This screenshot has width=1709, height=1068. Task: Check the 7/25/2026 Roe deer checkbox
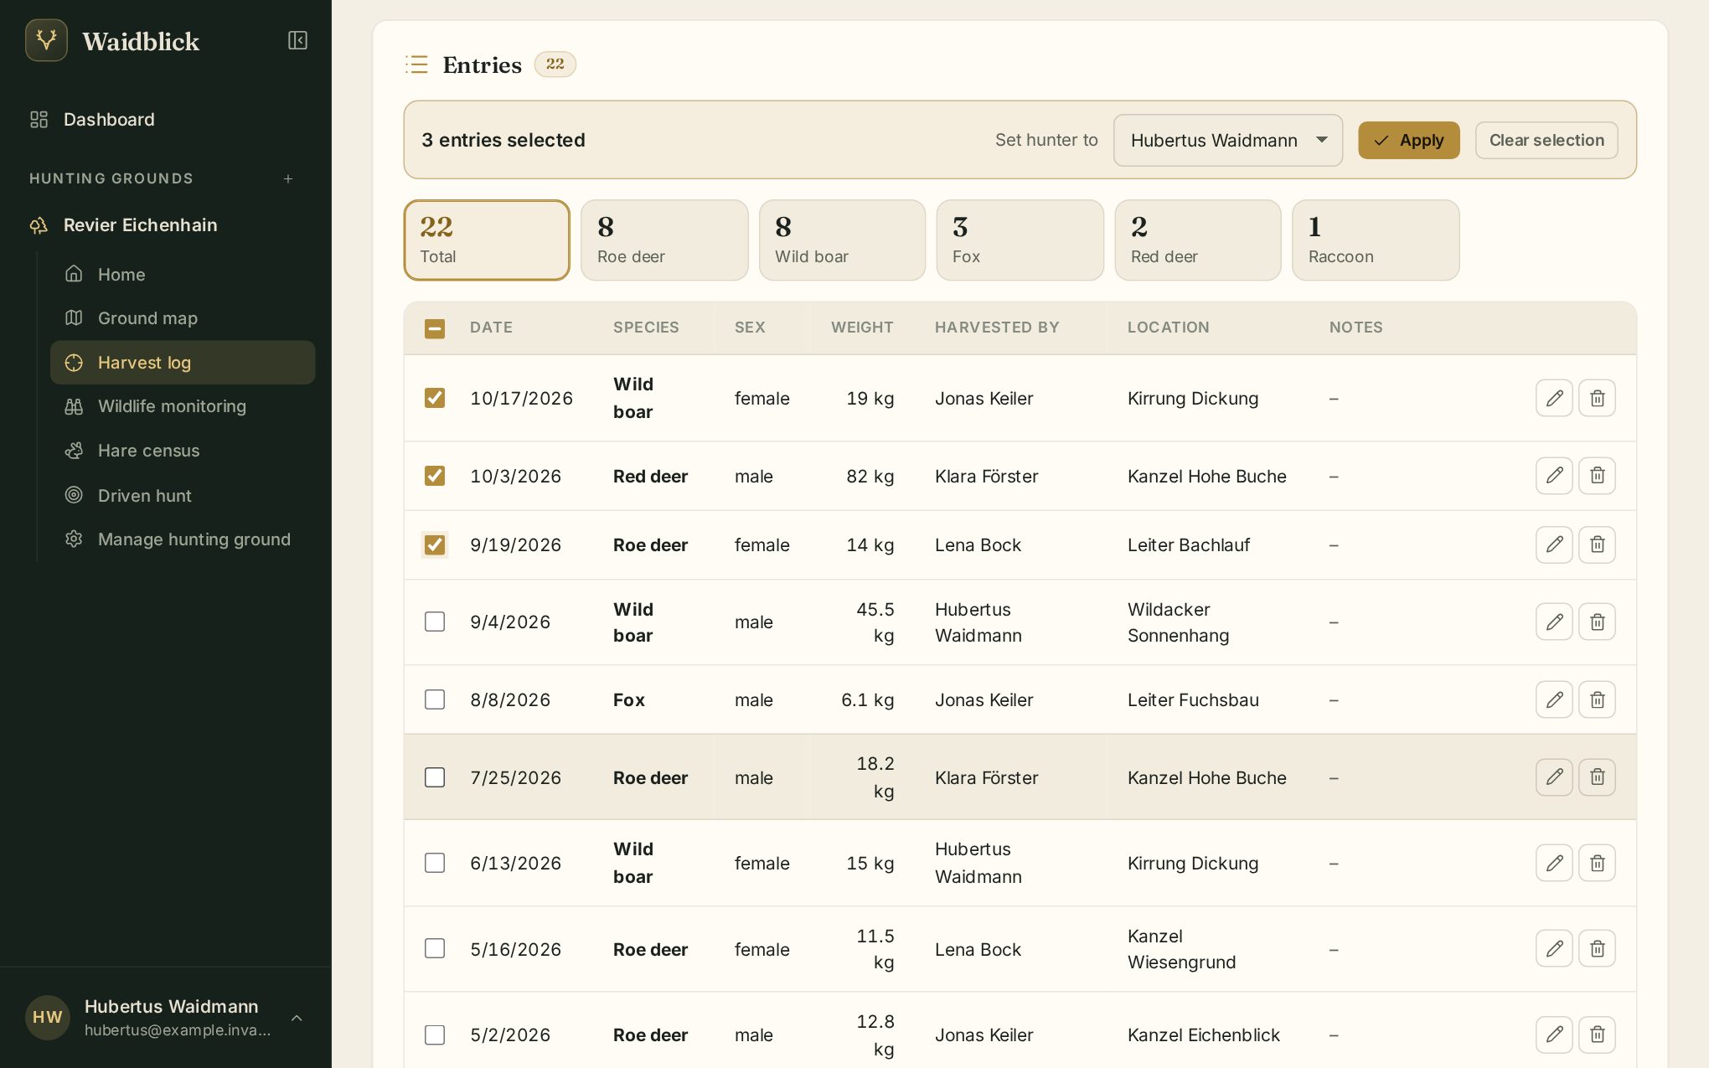point(435,777)
